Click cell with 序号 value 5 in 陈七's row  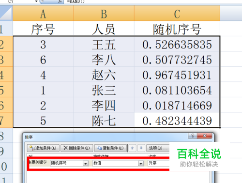pyautogui.click(x=43, y=120)
